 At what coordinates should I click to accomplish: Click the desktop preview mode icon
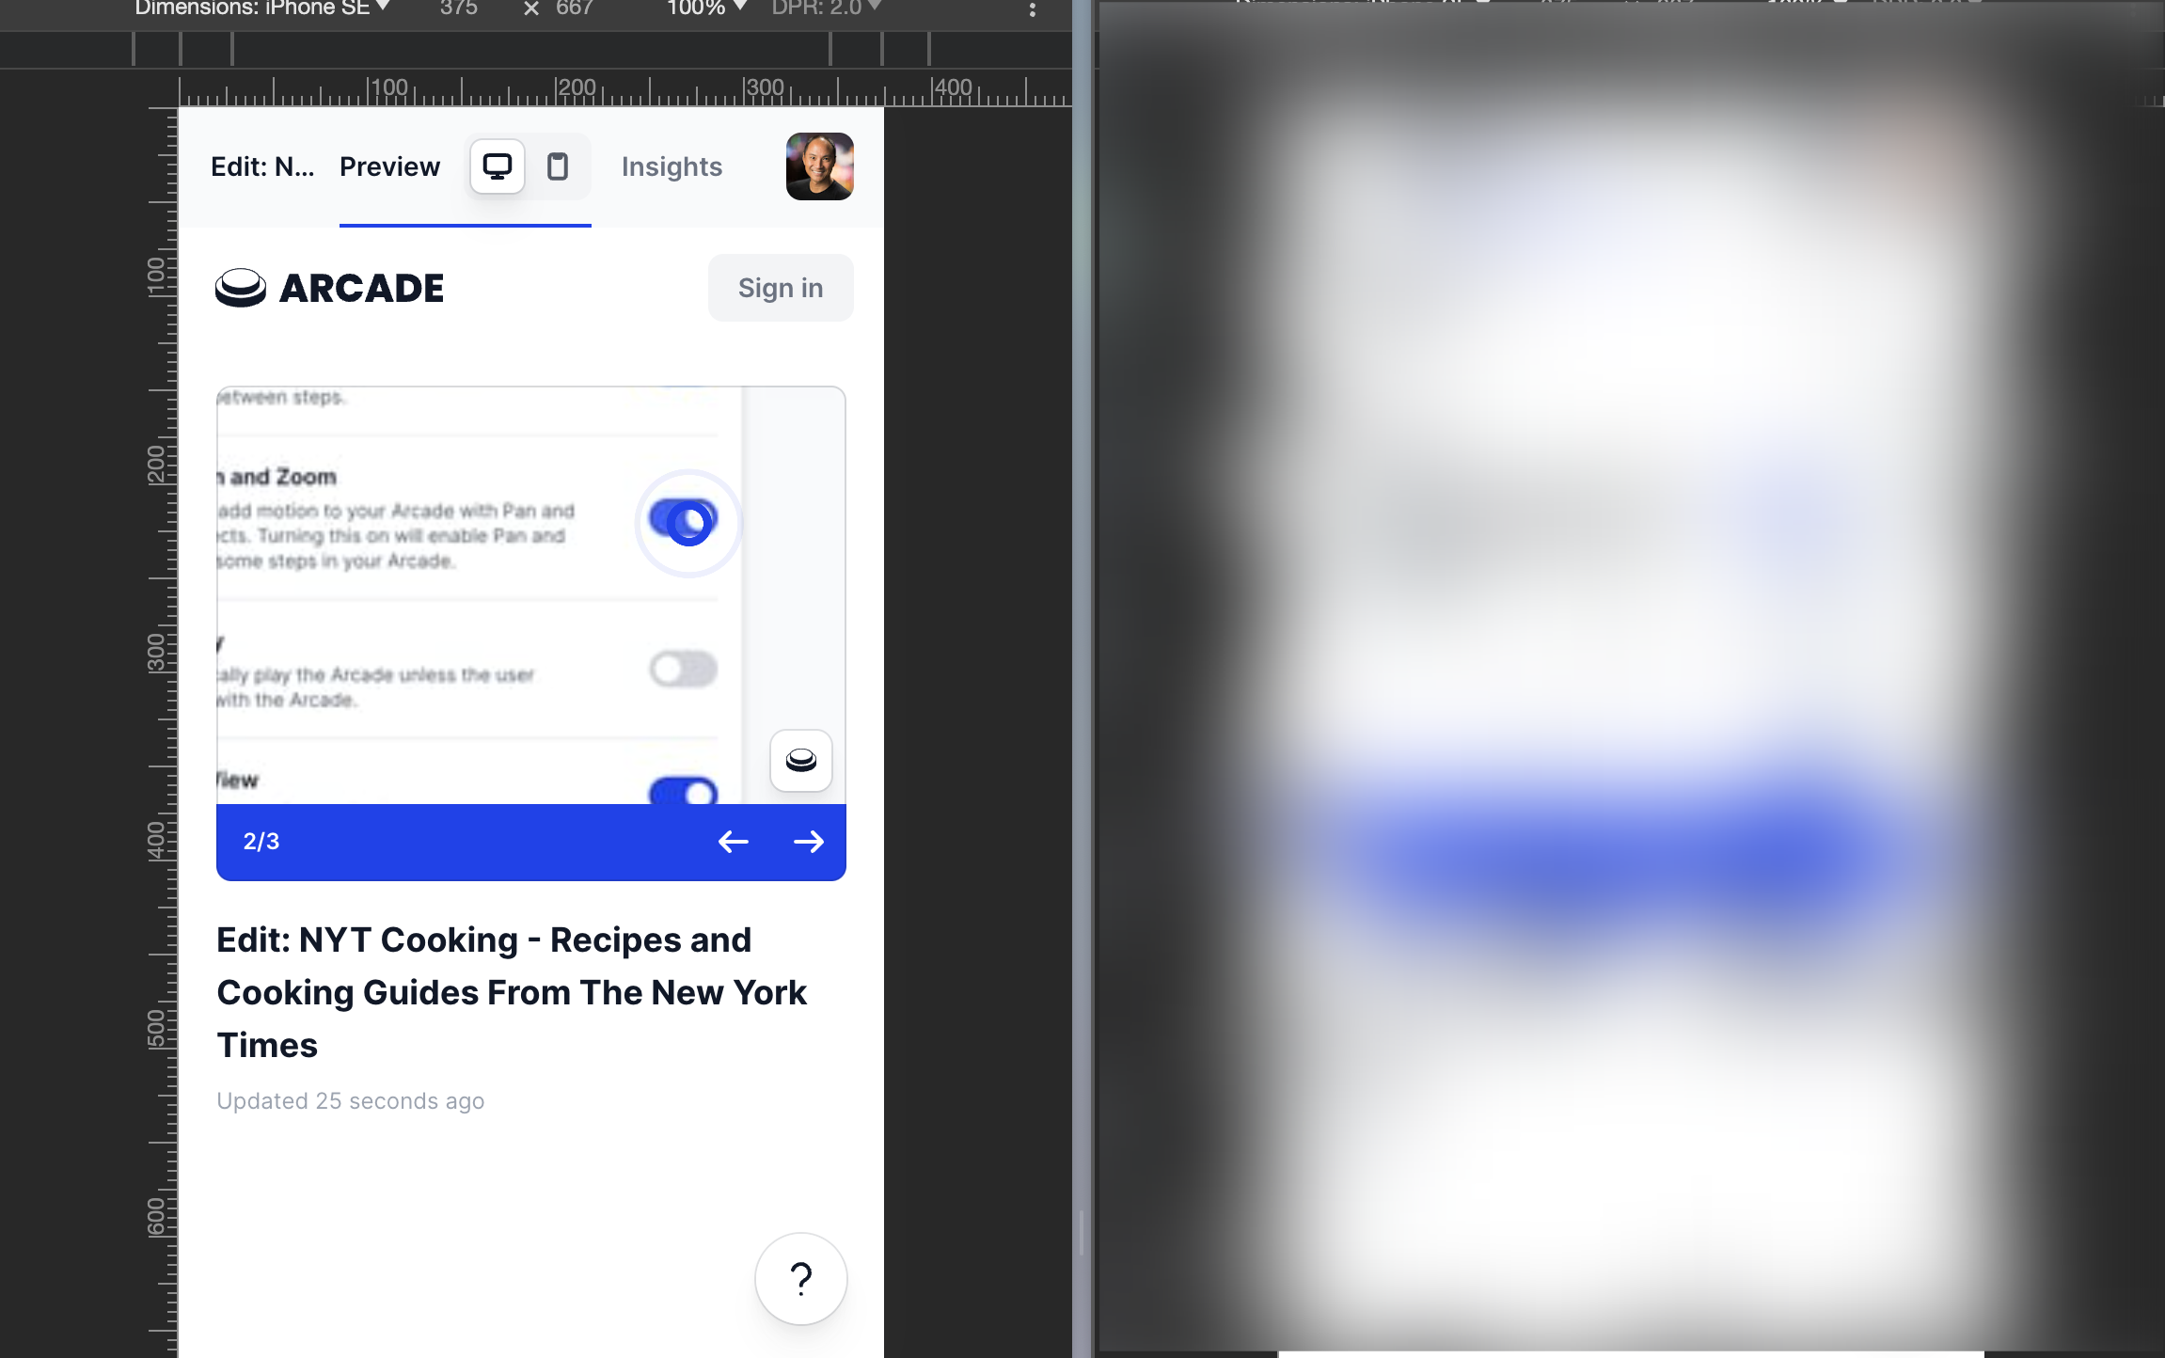[x=498, y=166]
